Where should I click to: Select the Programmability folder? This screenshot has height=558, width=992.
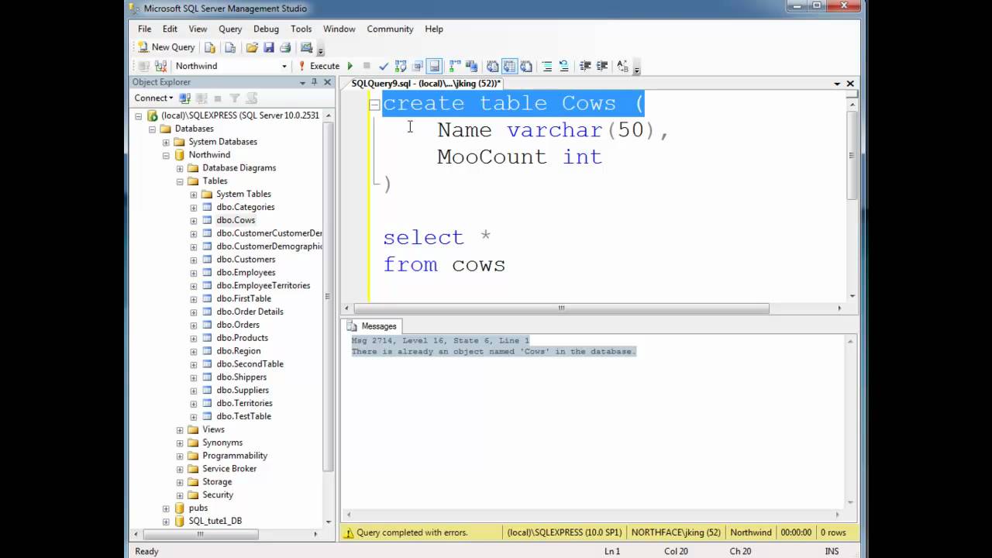pyautogui.click(x=235, y=456)
